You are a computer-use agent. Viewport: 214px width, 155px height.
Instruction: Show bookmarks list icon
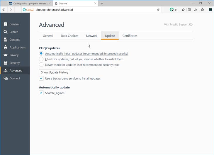(189, 10)
